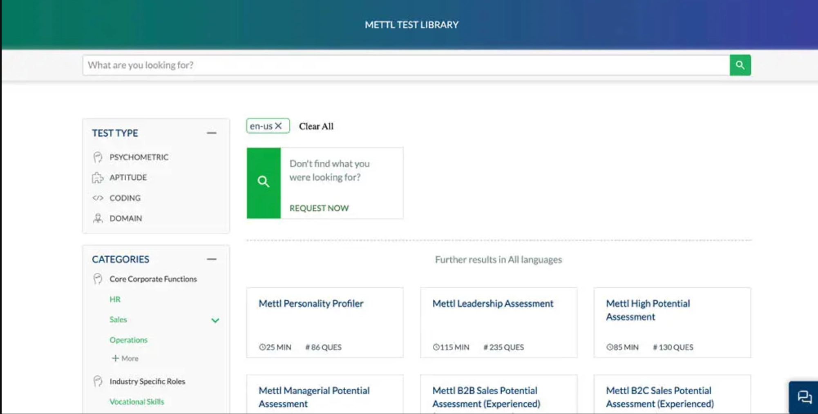
Task: Click the Aptitude puzzle piece icon
Action: pos(98,178)
